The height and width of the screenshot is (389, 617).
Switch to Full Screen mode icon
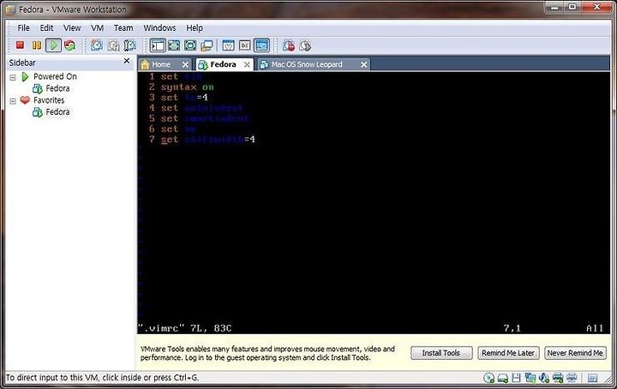click(x=190, y=45)
